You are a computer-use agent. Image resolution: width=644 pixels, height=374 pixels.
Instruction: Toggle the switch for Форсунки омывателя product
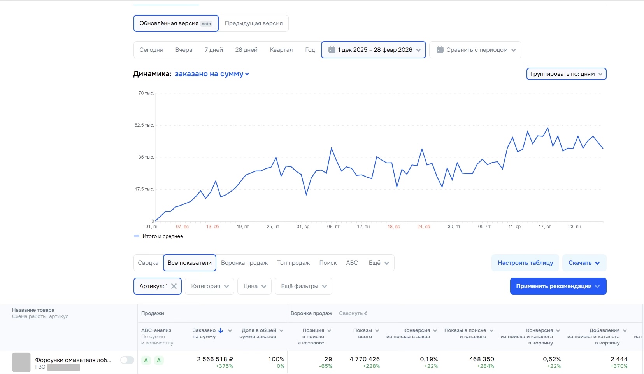[x=127, y=360]
